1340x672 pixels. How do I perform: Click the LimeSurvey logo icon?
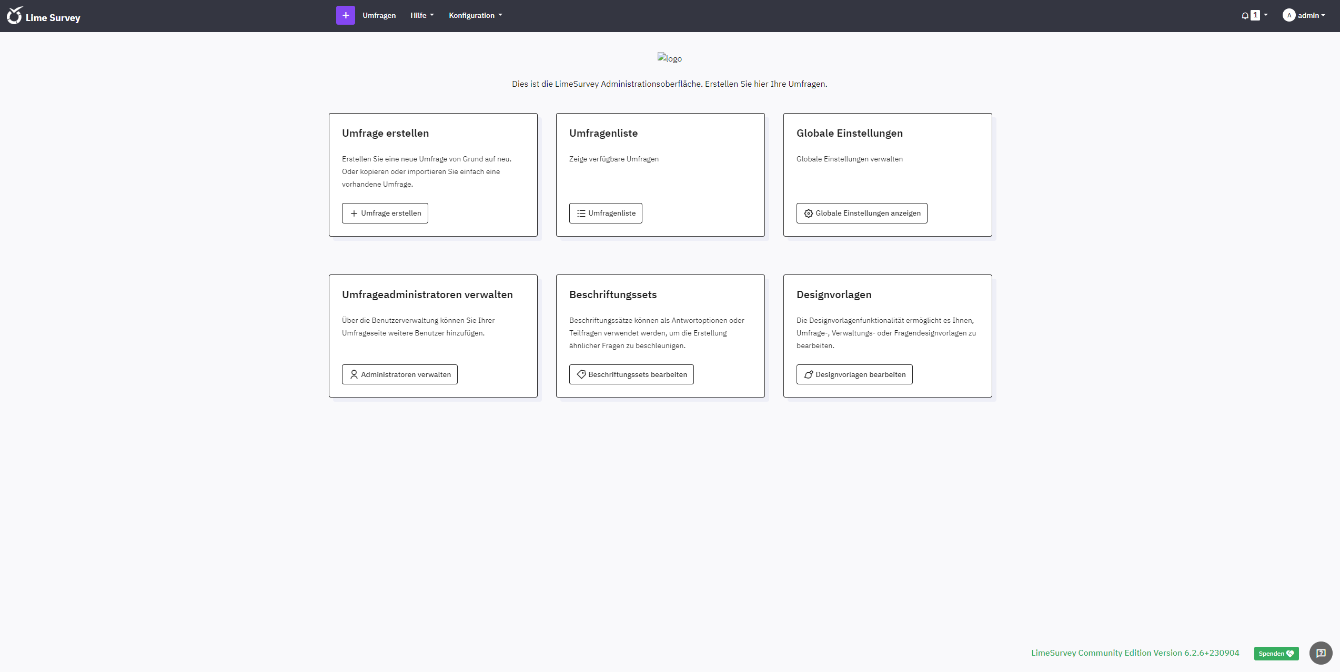(x=14, y=15)
